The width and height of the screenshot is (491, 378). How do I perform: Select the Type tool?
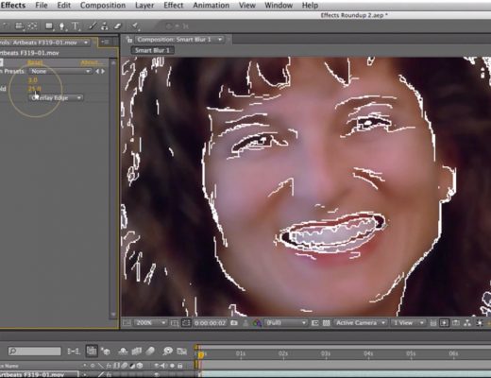[76, 26]
